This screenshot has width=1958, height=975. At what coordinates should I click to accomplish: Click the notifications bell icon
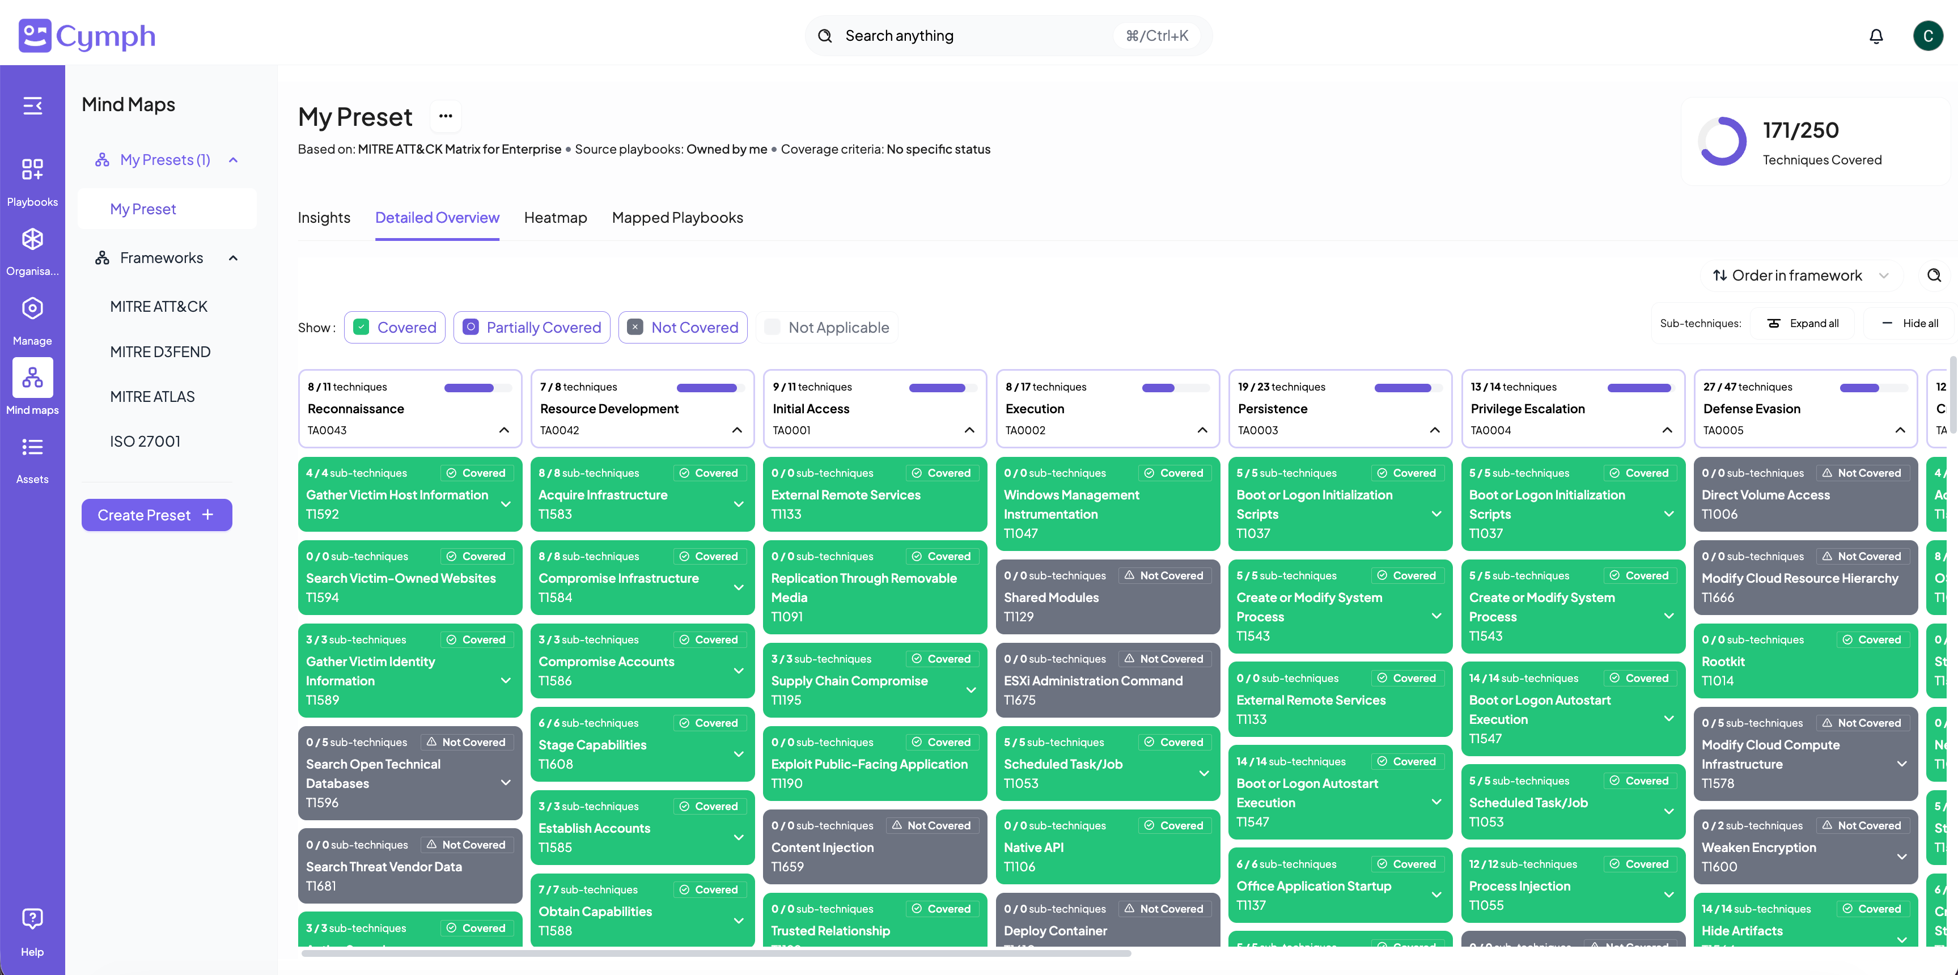[x=1875, y=36]
